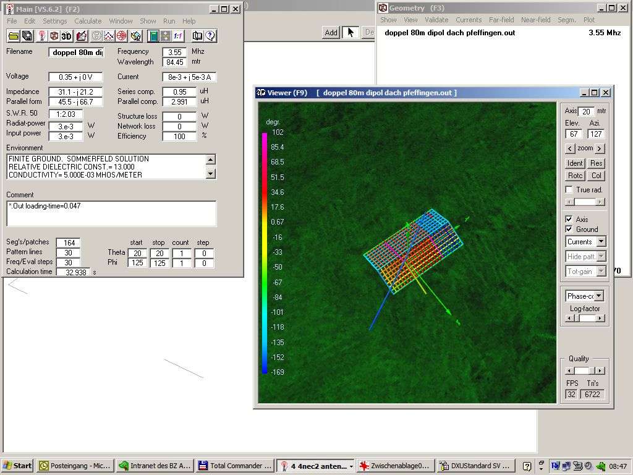Screen dimensions: 633x475
Task: Click the line chart plot icon
Action: point(109,36)
